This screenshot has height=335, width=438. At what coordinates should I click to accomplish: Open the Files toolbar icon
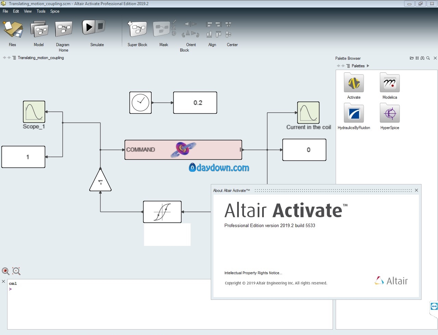pyautogui.click(x=13, y=29)
